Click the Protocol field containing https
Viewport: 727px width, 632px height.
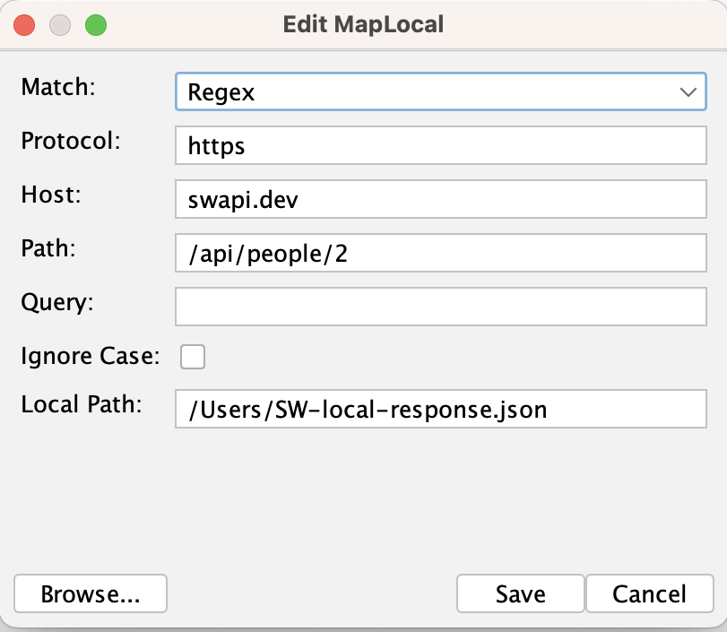pos(439,145)
